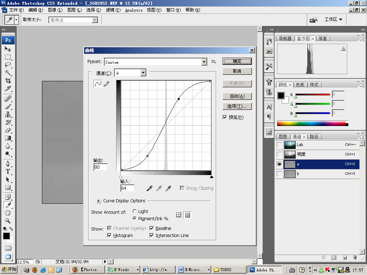
Task: Open the 图像(I) menu
Action: (x=55, y=10)
